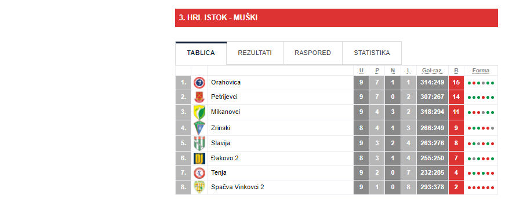Click the Forma column header
Image resolution: width=516 pixels, height=221 pixels.
[x=481, y=71]
